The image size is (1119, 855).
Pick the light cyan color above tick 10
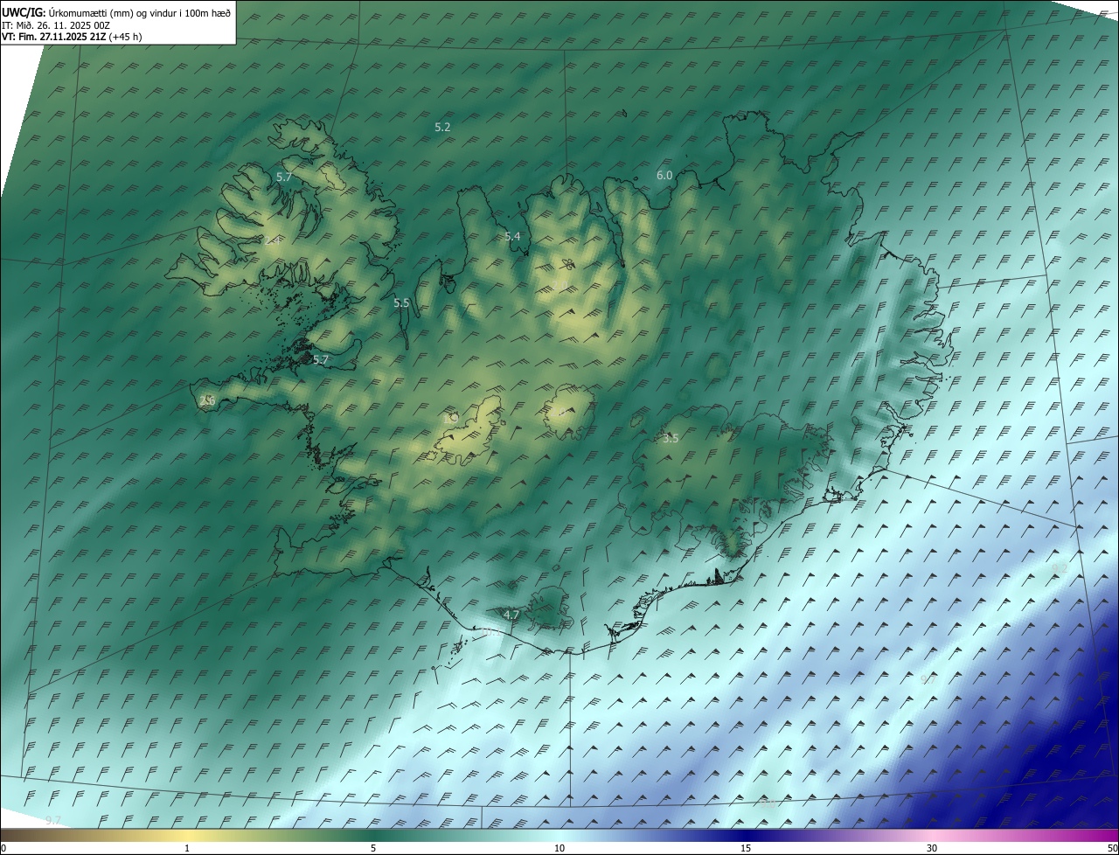(x=559, y=835)
